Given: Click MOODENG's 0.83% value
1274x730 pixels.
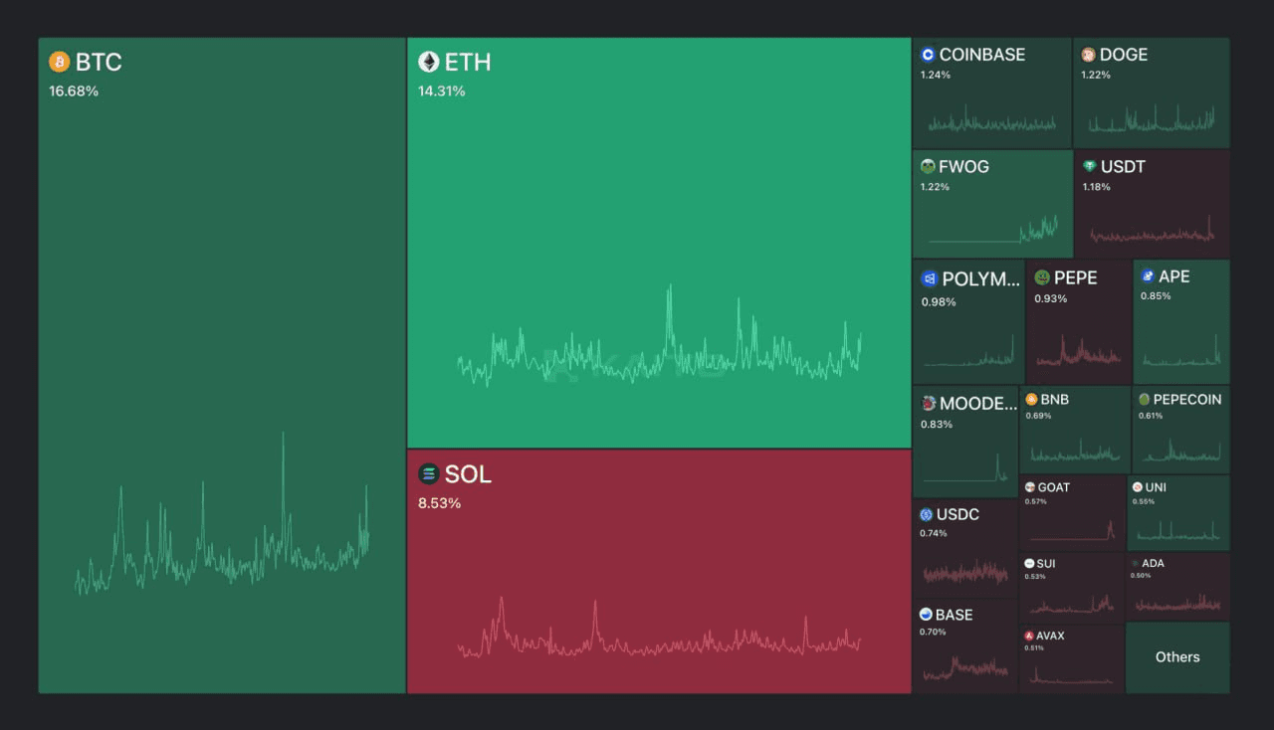Looking at the screenshot, I should [x=937, y=425].
